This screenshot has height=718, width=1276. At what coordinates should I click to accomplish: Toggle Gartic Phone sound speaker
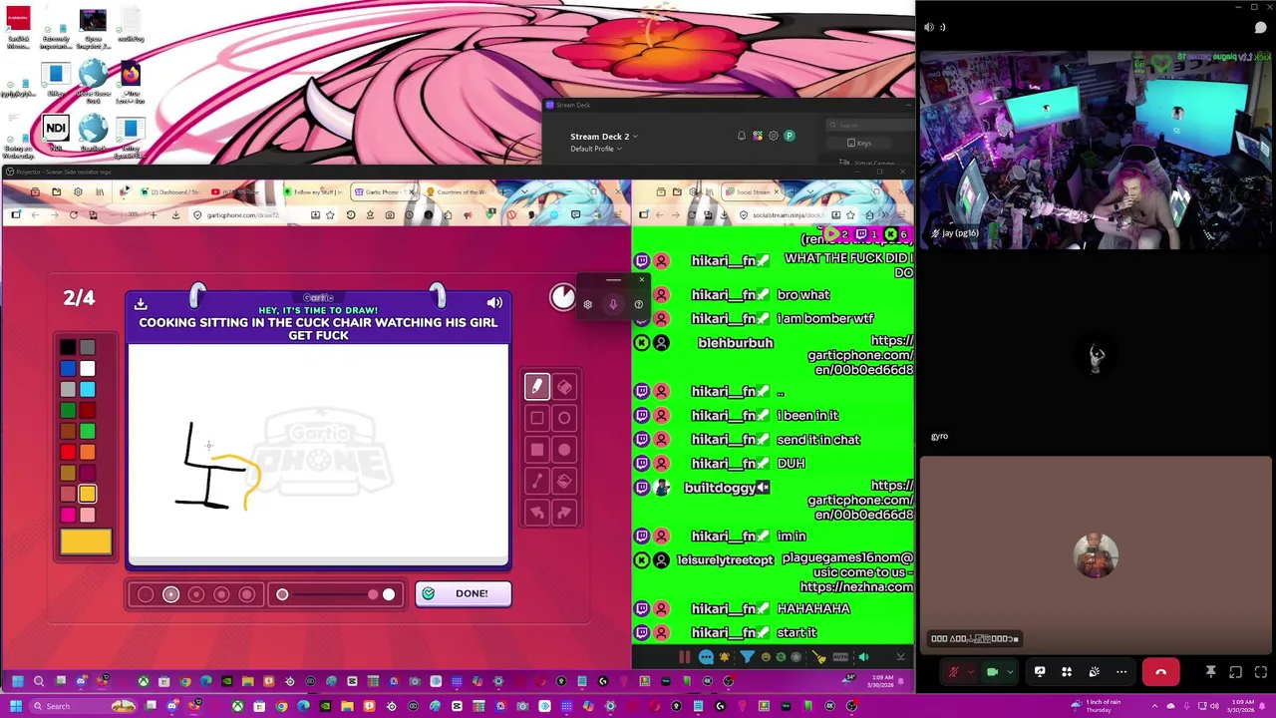[494, 303]
